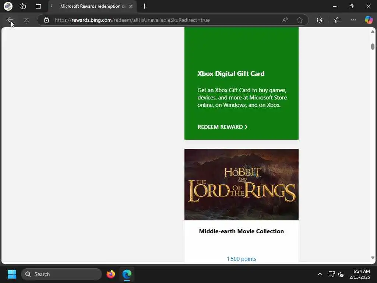This screenshot has width=377, height=283.
Task: Launch Firefox from the taskbar
Action: (111, 274)
